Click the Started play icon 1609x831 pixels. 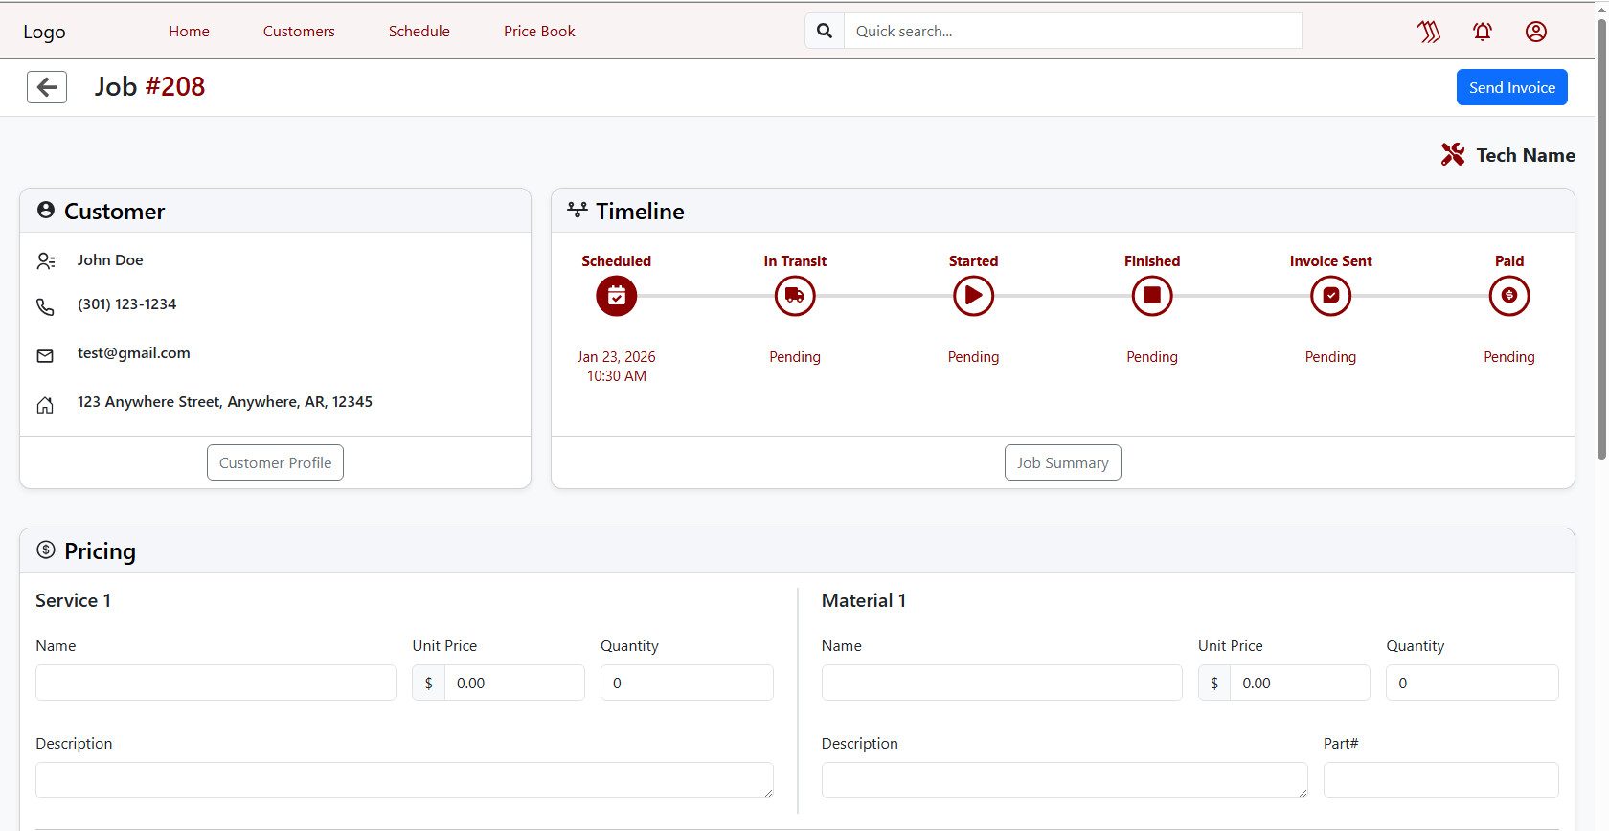click(973, 296)
